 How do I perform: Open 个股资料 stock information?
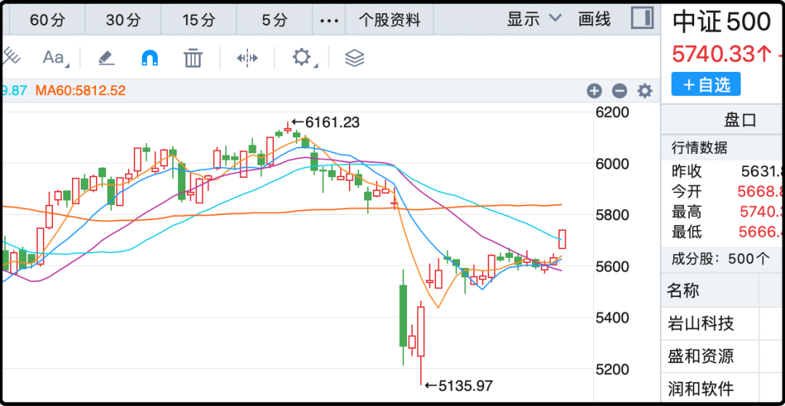click(390, 20)
